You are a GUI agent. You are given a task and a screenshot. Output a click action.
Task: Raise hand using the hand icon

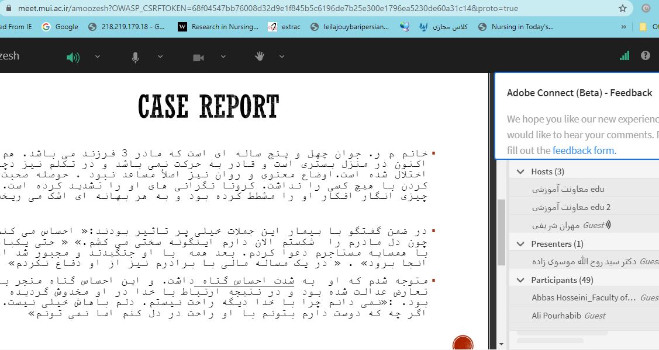(x=260, y=56)
